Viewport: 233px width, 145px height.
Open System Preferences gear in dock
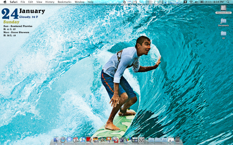click(x=141, y=139)
